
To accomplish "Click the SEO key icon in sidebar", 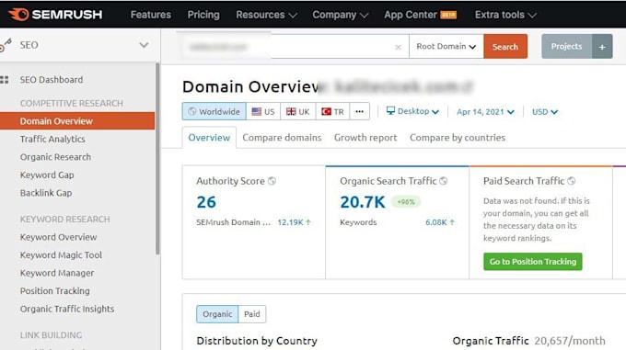I will coord(6,45).
